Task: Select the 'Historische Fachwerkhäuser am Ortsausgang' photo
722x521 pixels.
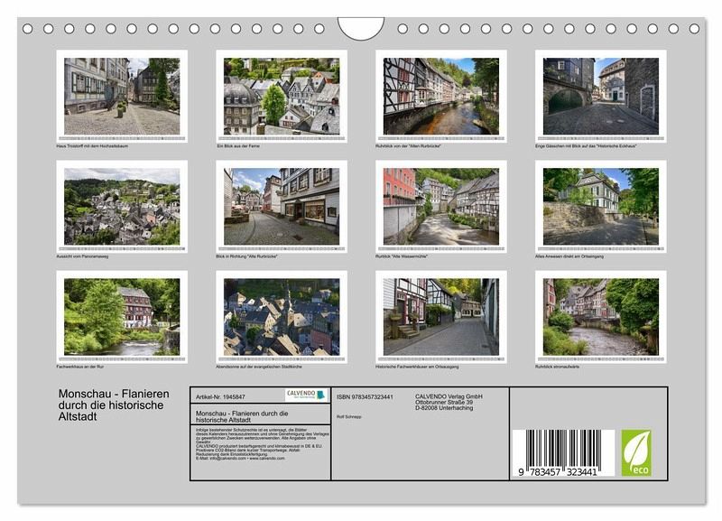Action: [x=441, y=317]
